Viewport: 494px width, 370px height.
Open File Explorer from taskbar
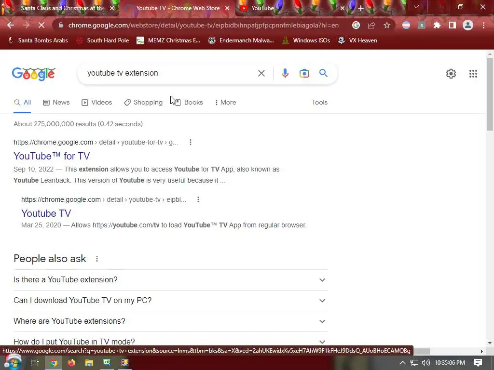coord(89,363)
